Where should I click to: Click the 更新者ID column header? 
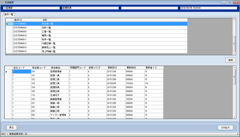pyautogui.click(x=154, y=68)
